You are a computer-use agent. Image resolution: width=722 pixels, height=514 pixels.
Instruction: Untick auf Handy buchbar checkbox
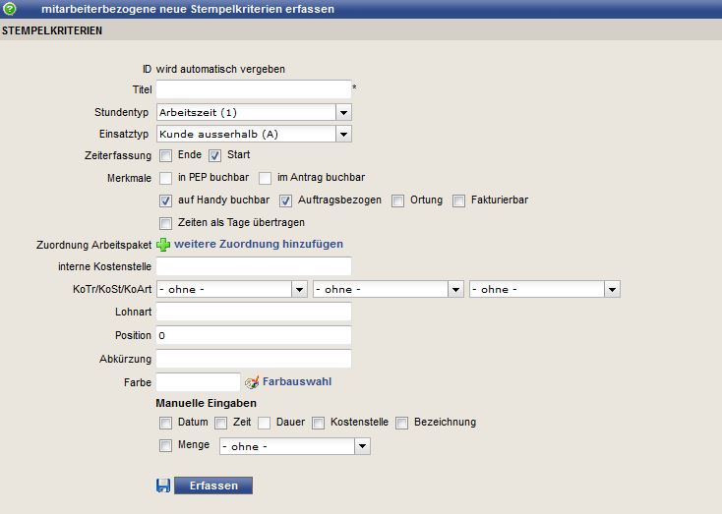(166, 200)
